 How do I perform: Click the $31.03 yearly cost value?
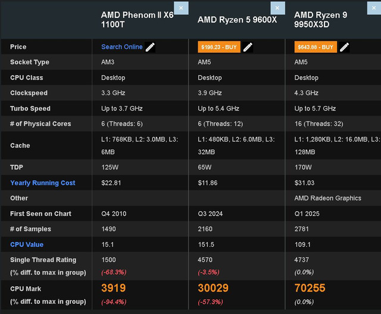tap(304, 183)
